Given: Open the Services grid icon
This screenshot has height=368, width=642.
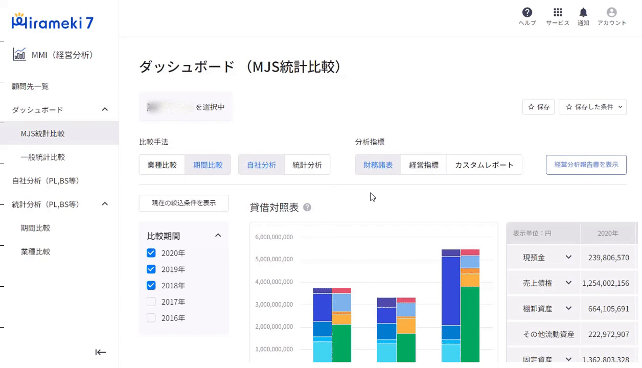Looking at the screenshot, I should click(558, 12).
